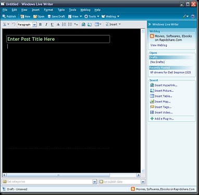Open the Format menu

[48, 10]
